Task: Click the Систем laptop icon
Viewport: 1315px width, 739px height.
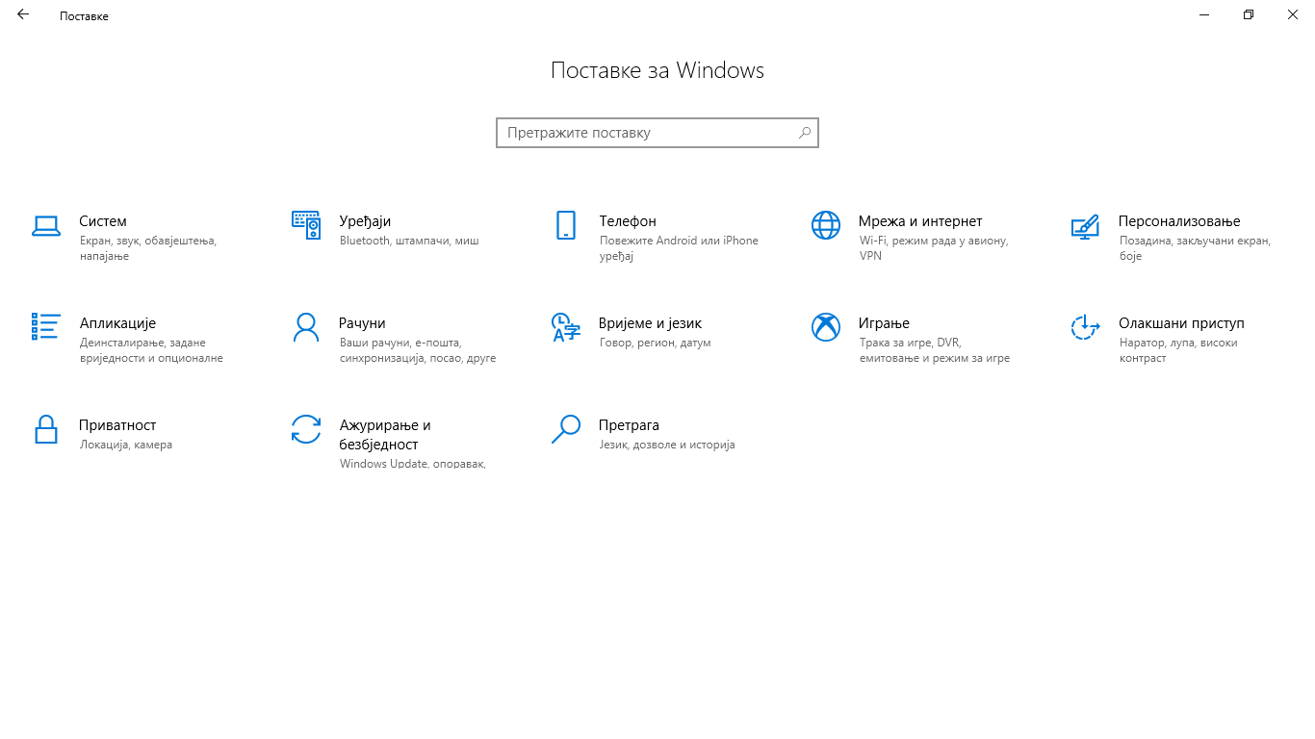Action: click(x=46, y=226)
